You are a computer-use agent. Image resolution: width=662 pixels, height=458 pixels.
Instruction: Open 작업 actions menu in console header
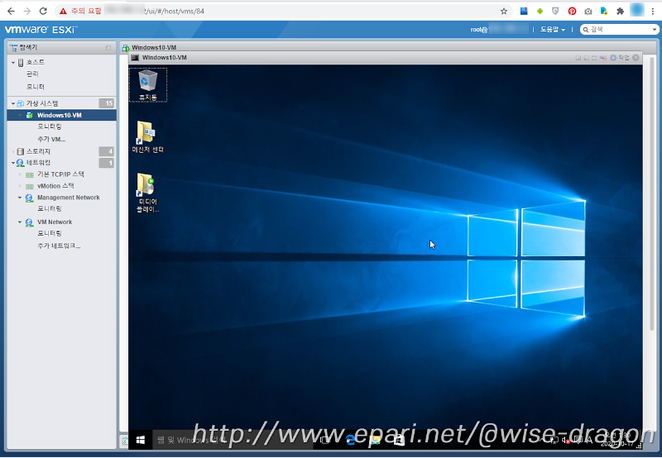(624, 57)
